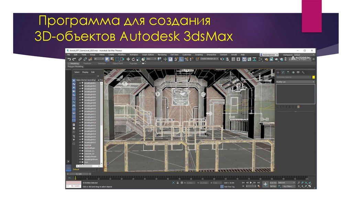Toggle the 3D Snaps icon
Image resolution: width=352 pixels, height=197 pixels.
[176, 59]
